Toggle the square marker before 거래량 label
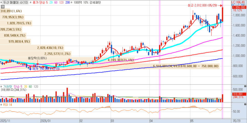 pyautogui.click(x=2, y=87)
